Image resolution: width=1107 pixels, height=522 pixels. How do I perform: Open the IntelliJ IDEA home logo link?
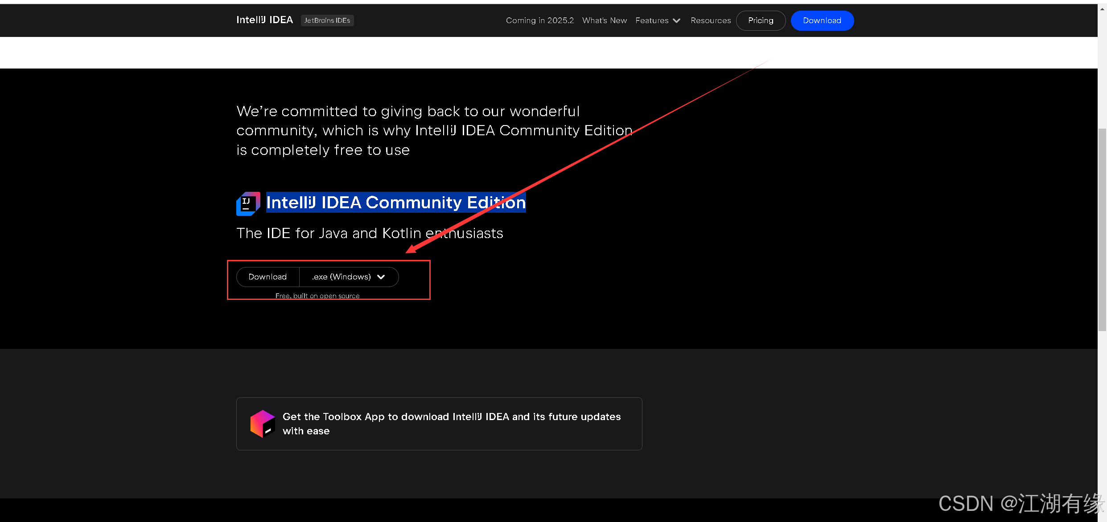click(264, 20)
